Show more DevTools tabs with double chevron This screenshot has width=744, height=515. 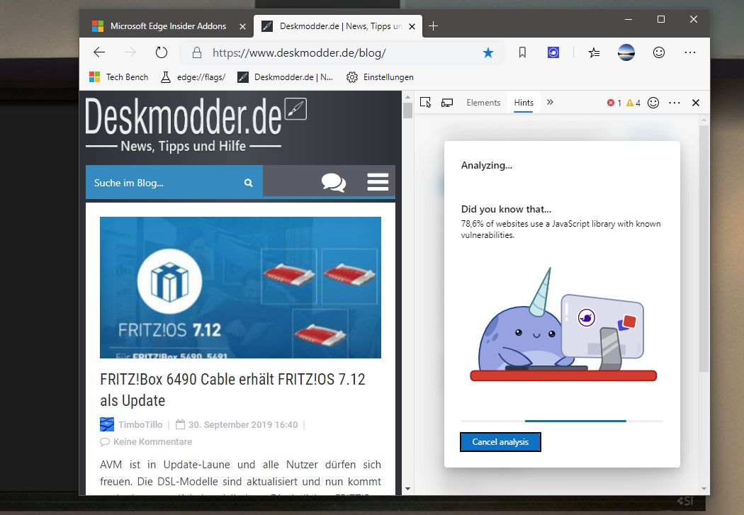550,102
